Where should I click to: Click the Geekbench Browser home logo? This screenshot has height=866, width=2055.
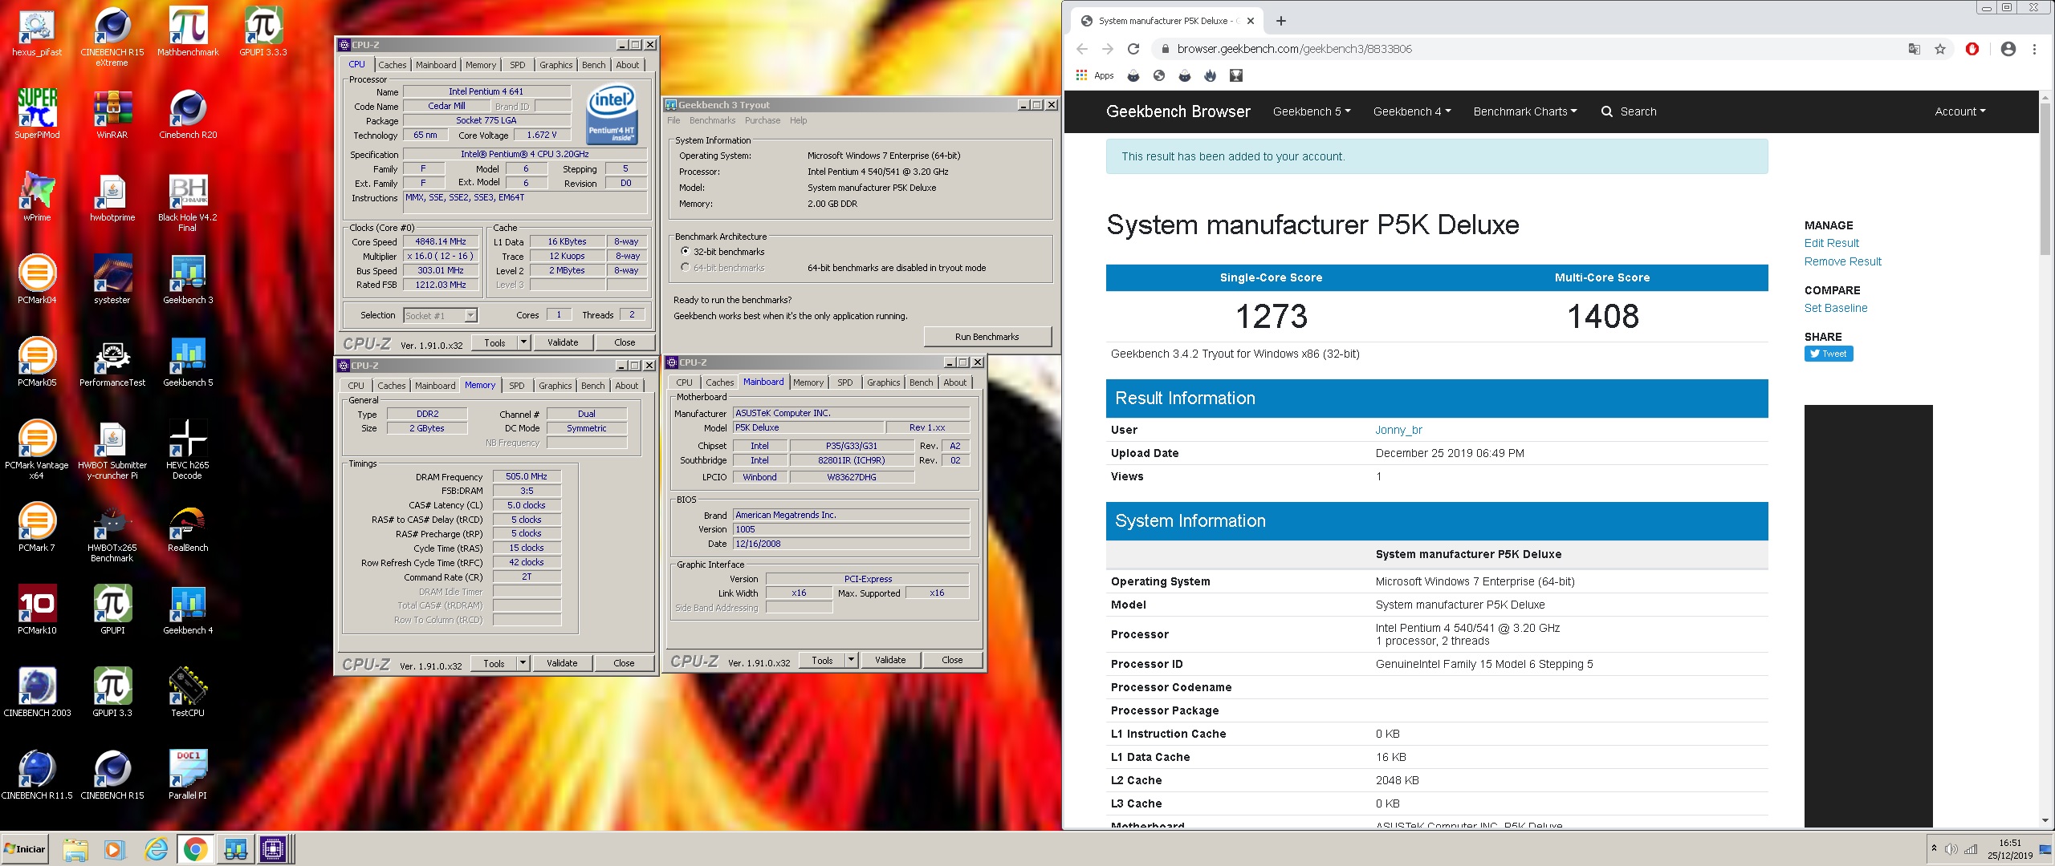point(1178,111)
